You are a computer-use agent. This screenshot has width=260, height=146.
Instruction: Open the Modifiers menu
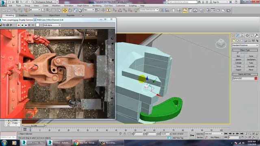(x=56, y=6)
